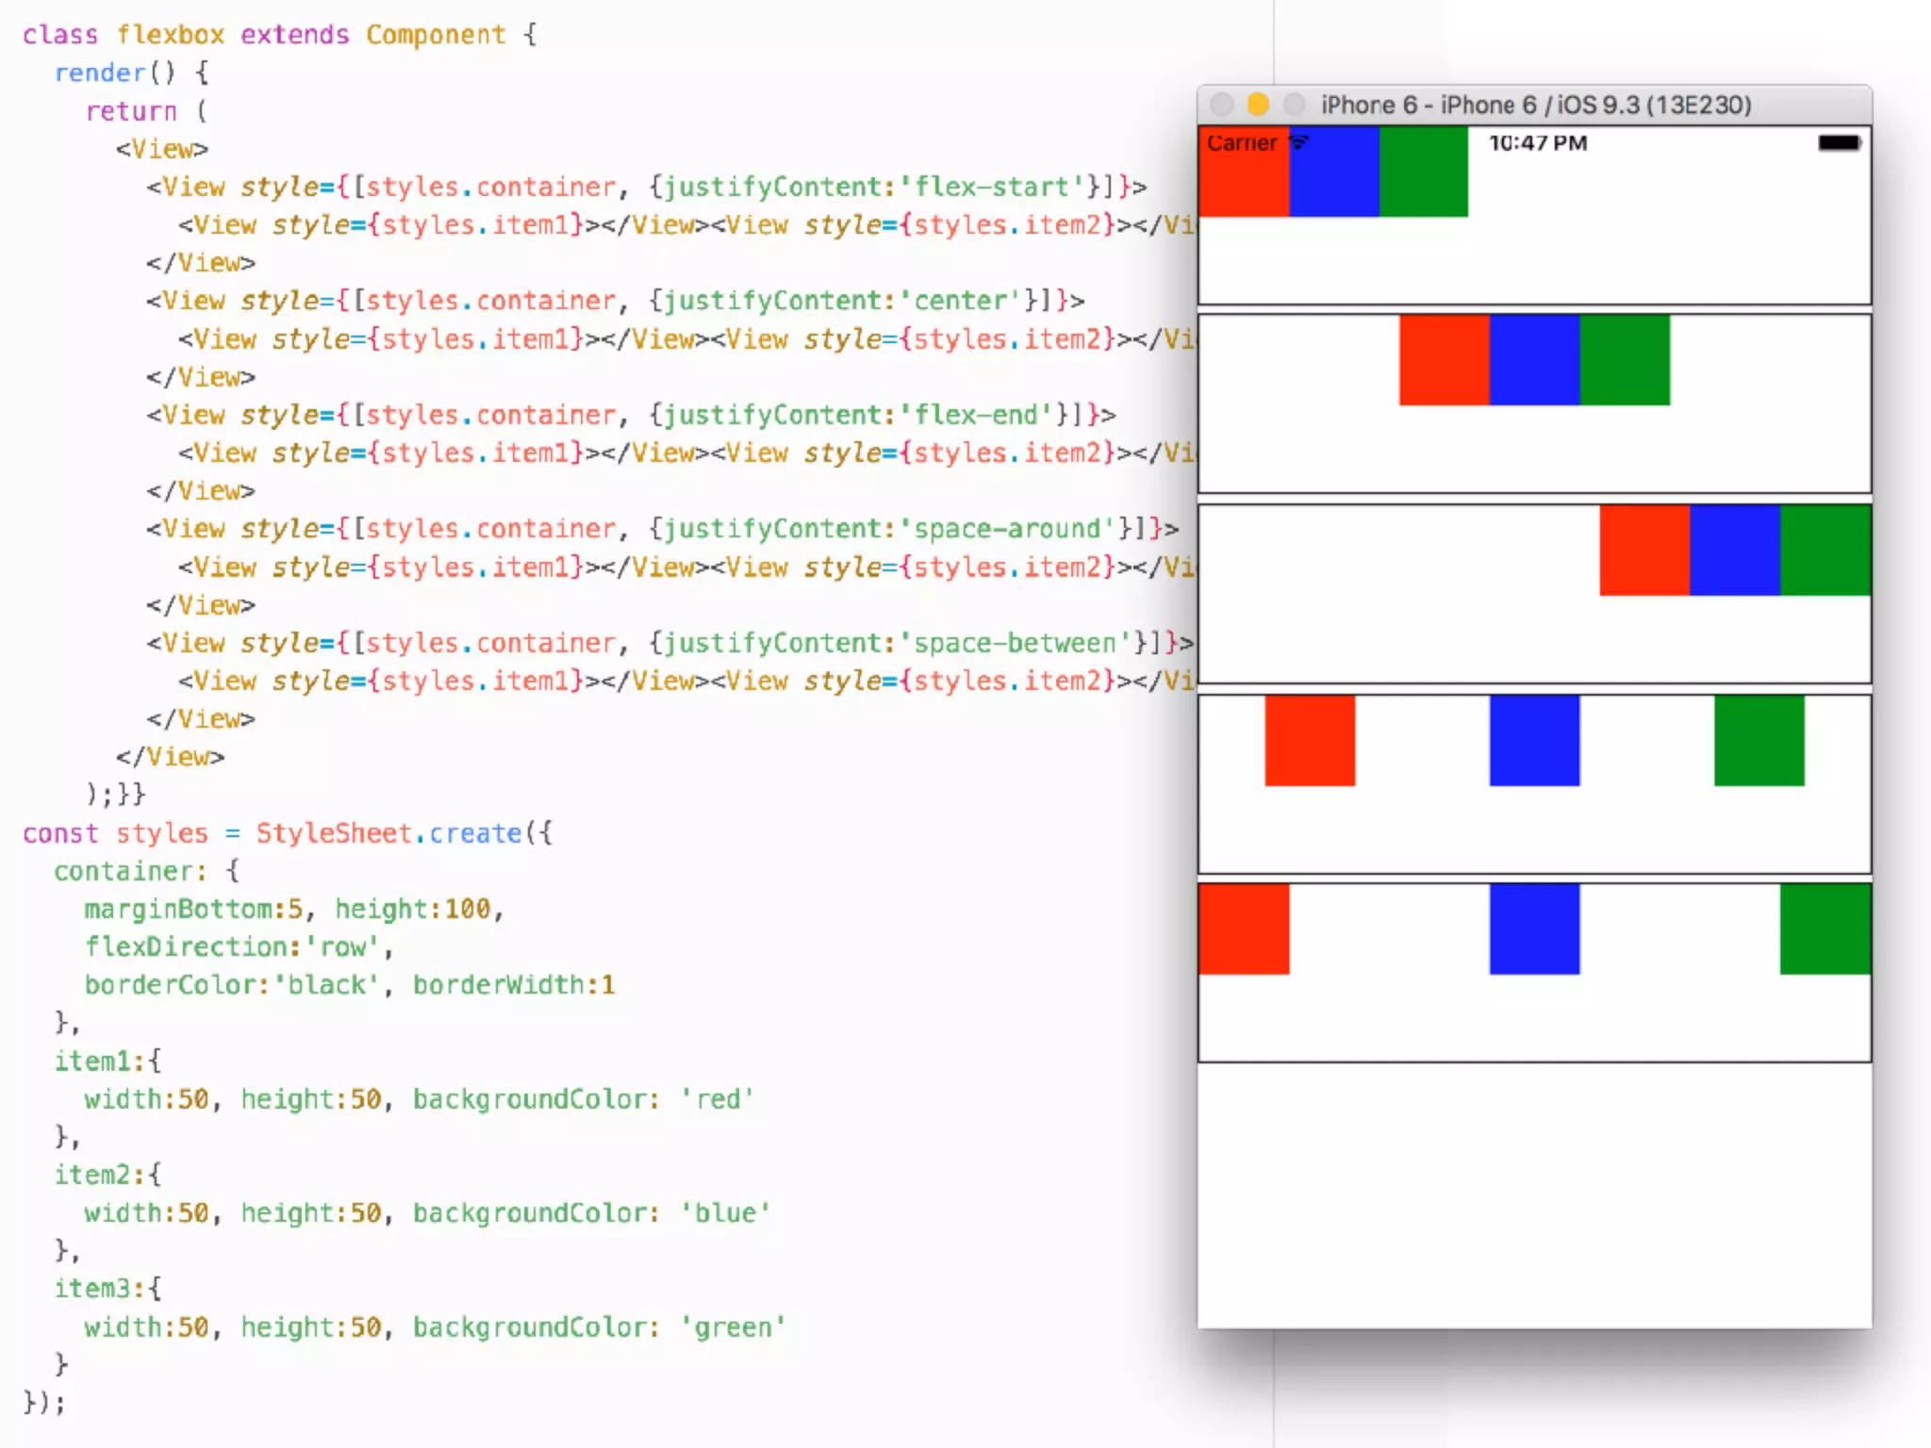
Task: Tap the Wi-Fi icon in the simulator status bar
Action: click(1299, 142)
